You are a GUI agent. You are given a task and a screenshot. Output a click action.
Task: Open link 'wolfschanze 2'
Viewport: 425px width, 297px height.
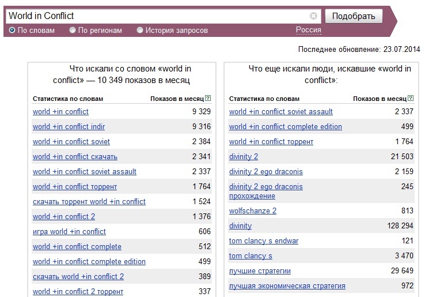(253, 211)
